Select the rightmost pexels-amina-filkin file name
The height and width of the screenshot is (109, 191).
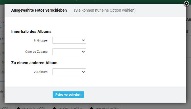(x=107, y=108)
